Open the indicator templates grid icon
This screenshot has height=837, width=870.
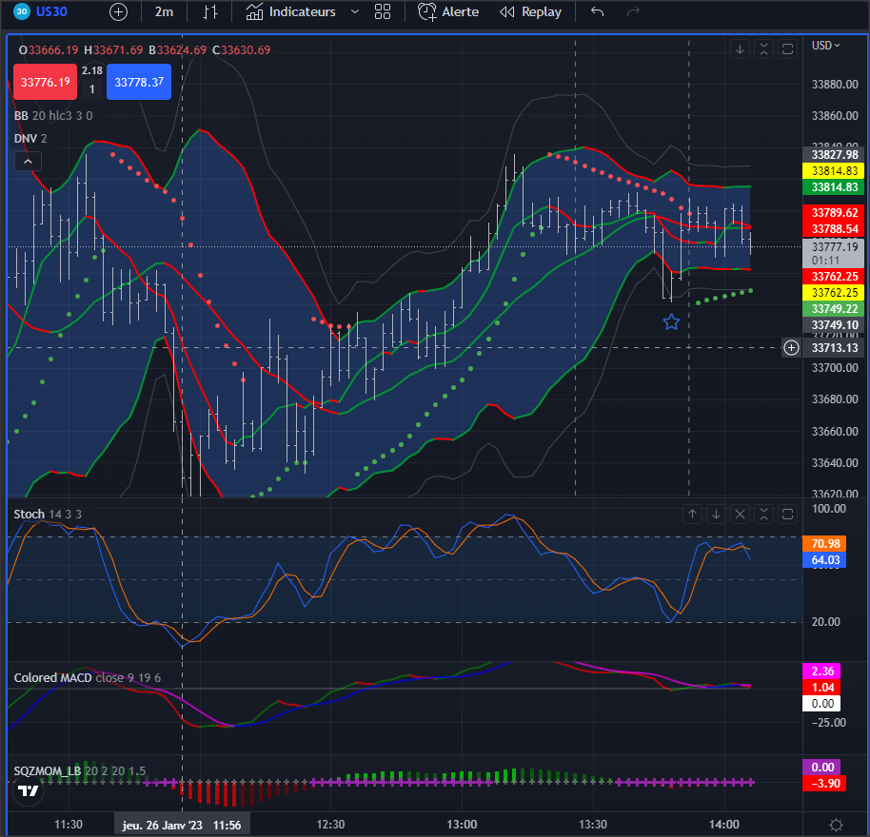tap(383, 11)
